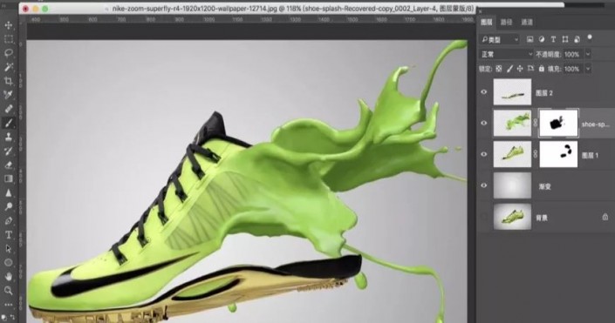Switch to the 路径 tab

click(x=506, y=23)
